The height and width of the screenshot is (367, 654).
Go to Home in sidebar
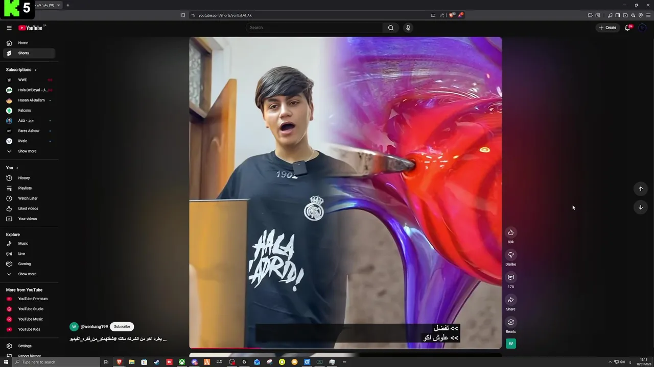29,43
